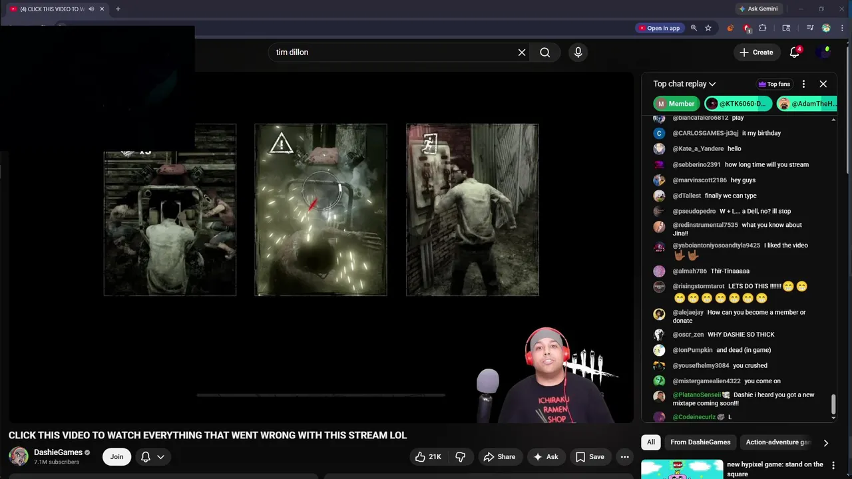Mute the YouTube browser tab
The image size is (852, 479).
click(91, 9)
